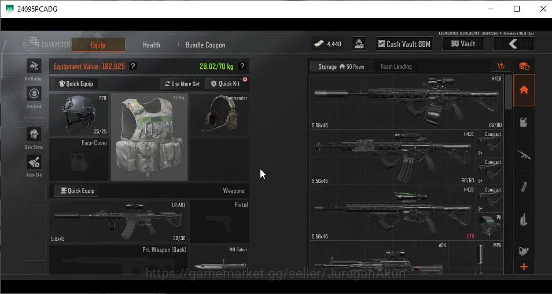This screenshot has width=552, height=294.
Task: Open the Retrieval icon
Action: 34,94
